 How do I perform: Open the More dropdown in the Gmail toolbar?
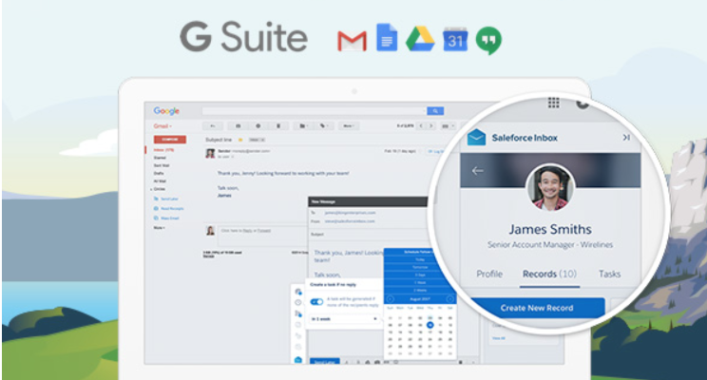pos(348,126)
